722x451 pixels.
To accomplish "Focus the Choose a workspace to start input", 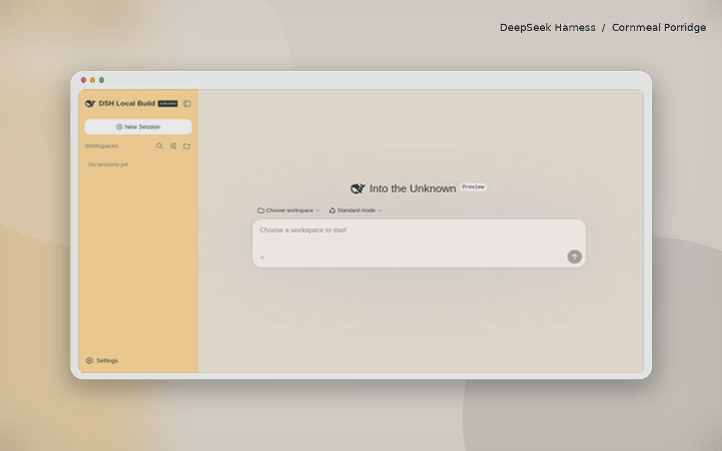I will 419,243.
